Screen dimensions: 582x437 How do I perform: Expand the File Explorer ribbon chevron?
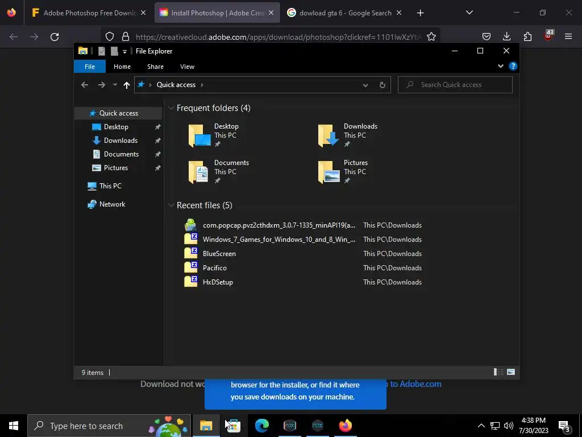pyautogui.click(x=501, y=66)
